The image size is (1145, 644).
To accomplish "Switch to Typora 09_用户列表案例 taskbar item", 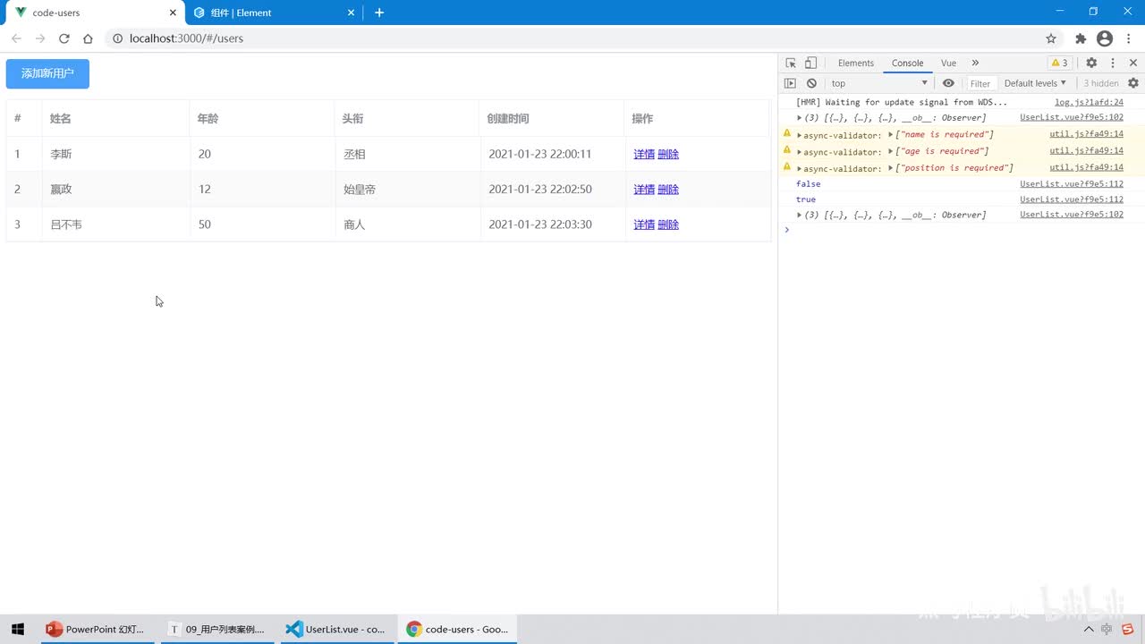I will click(216, 629).
